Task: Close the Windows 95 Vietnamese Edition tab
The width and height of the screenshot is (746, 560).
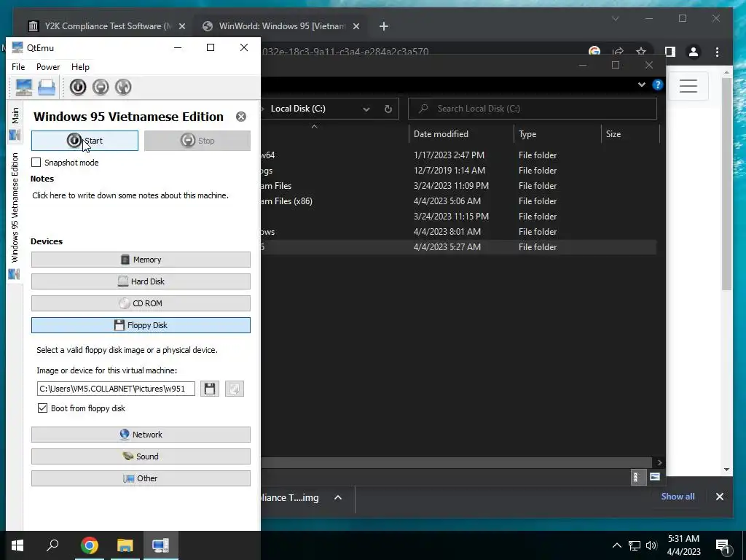Action: [x=241, y=117]
